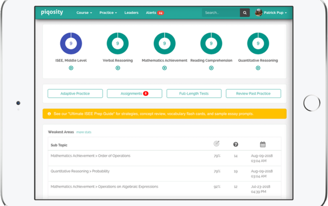Click the calendar date column icon
328x206 pixels.
pos(263,144)
